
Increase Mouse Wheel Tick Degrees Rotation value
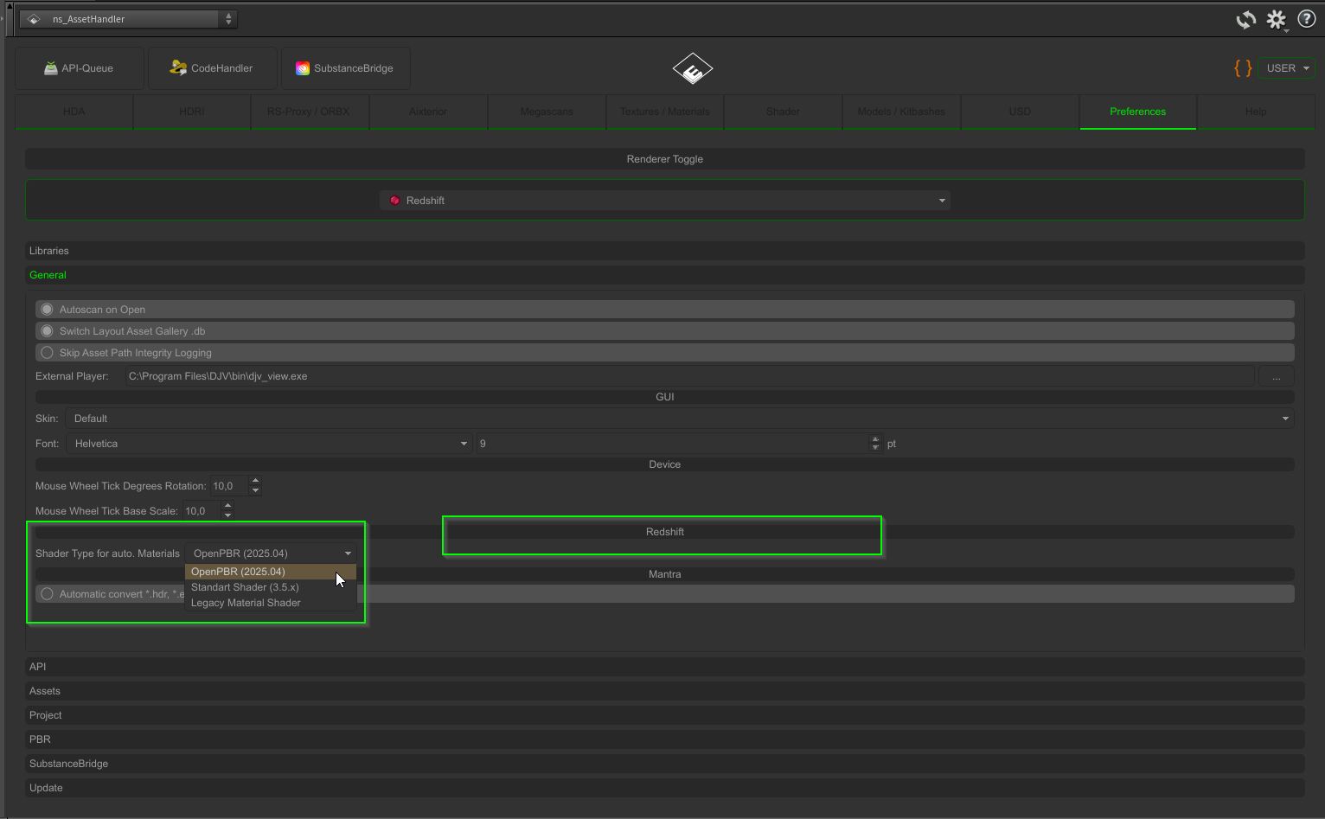click(x=255, y=481)
